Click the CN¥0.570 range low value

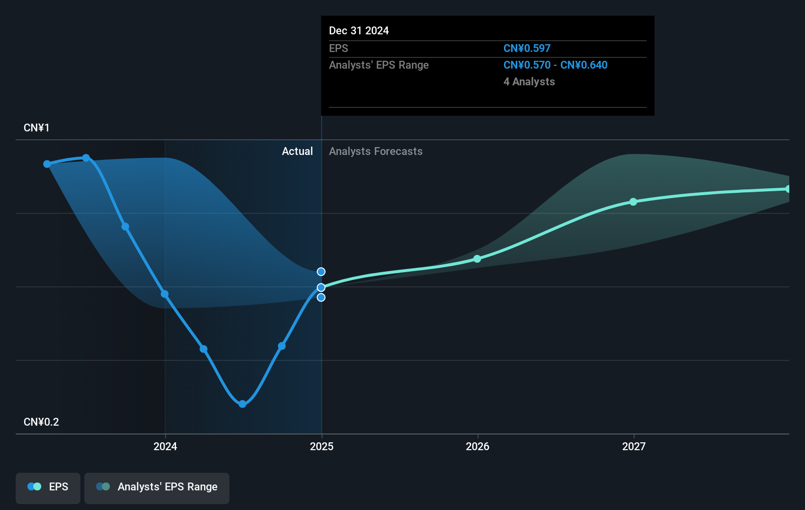[527, 65]
